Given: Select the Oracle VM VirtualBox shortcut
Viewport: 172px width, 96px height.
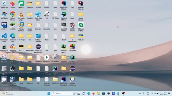Looking at the screenshot, I should pos(13,81).
